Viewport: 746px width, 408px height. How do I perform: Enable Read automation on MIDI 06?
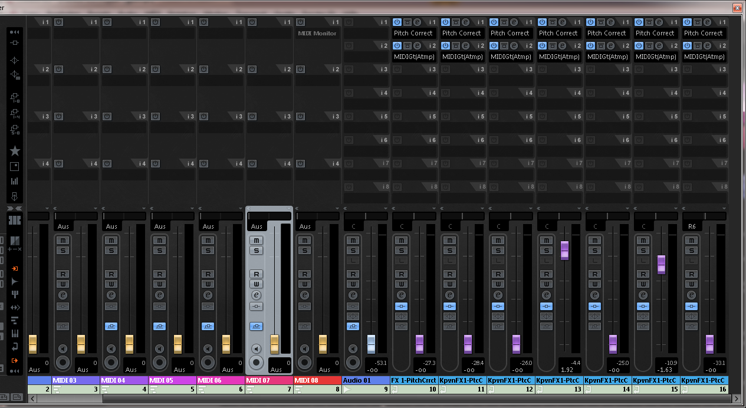click(x=208, y=274)
